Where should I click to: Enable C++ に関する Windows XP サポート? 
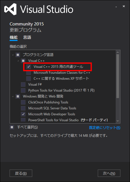click(x=29, y=79)
